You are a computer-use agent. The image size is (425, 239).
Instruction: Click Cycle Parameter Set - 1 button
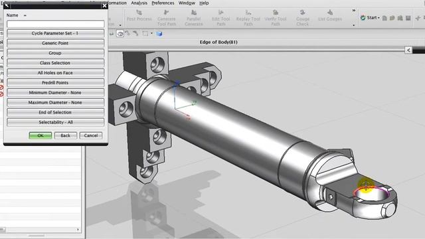55,33
